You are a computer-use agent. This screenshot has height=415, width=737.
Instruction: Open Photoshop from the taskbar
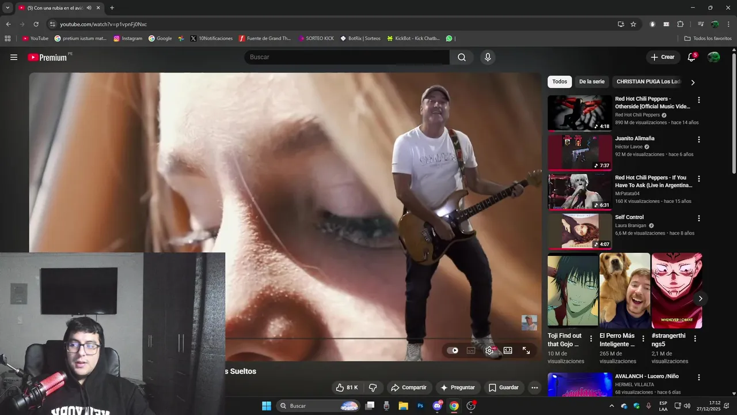420,406
